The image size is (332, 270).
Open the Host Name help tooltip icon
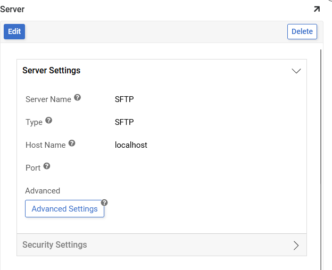tap(72, 144)
